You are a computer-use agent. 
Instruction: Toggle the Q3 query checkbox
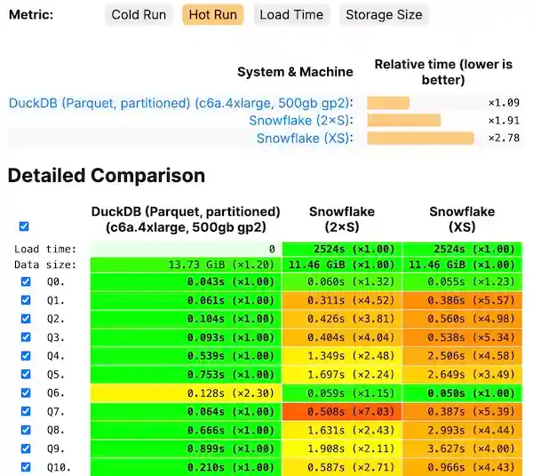pyautogui.click(x=26, y=337)
